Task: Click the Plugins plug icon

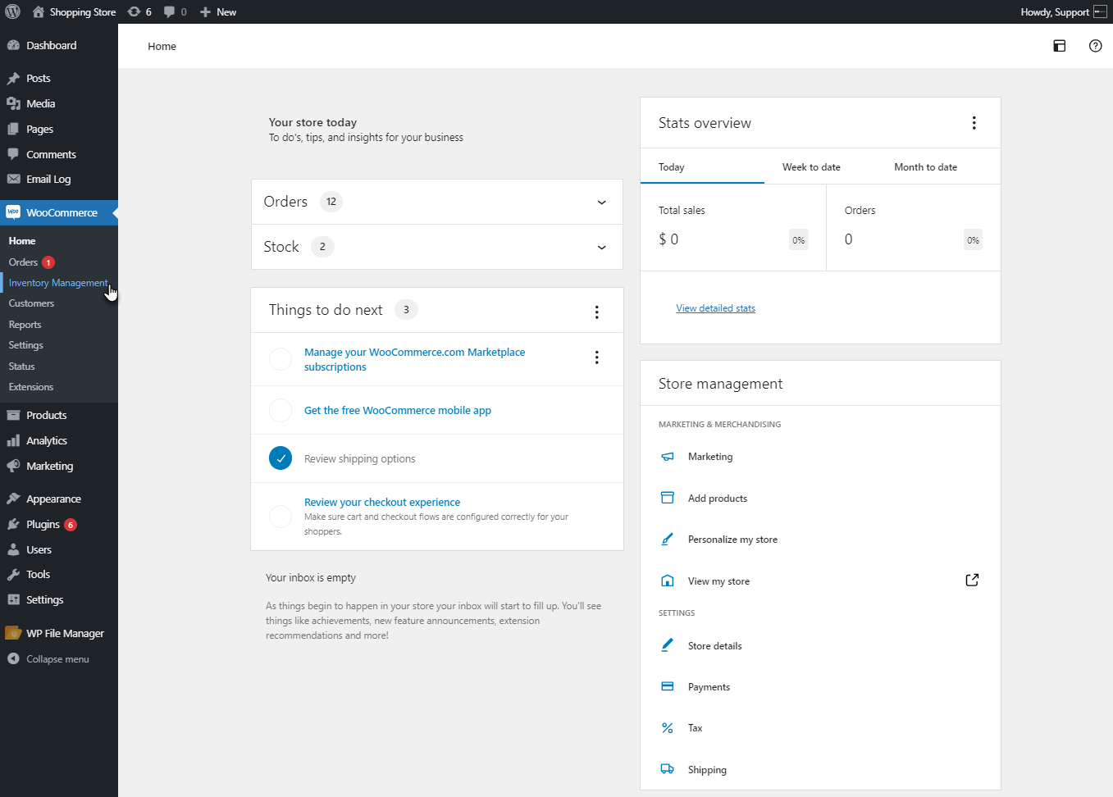Action: (13, 524)
